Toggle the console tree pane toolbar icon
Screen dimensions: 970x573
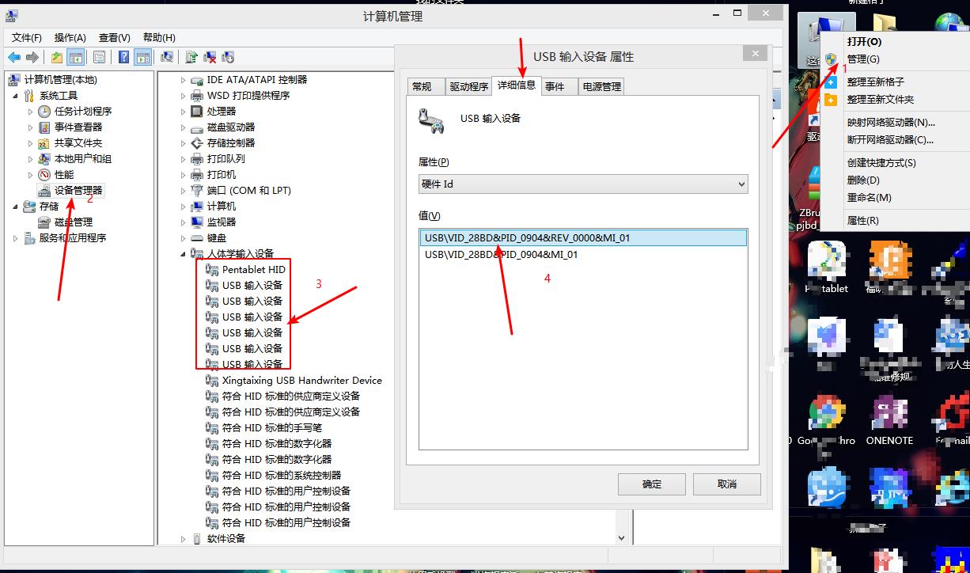(75, 56)
